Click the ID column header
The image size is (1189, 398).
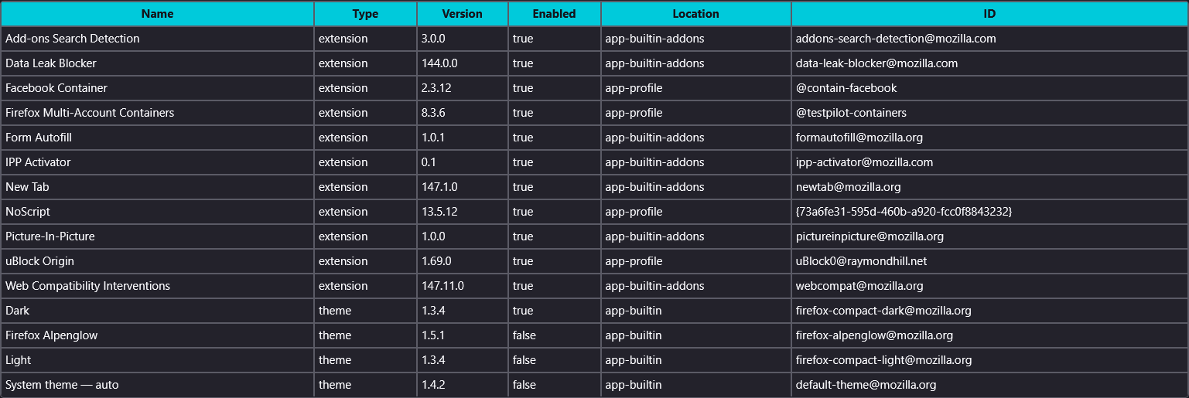pos(989,14)
